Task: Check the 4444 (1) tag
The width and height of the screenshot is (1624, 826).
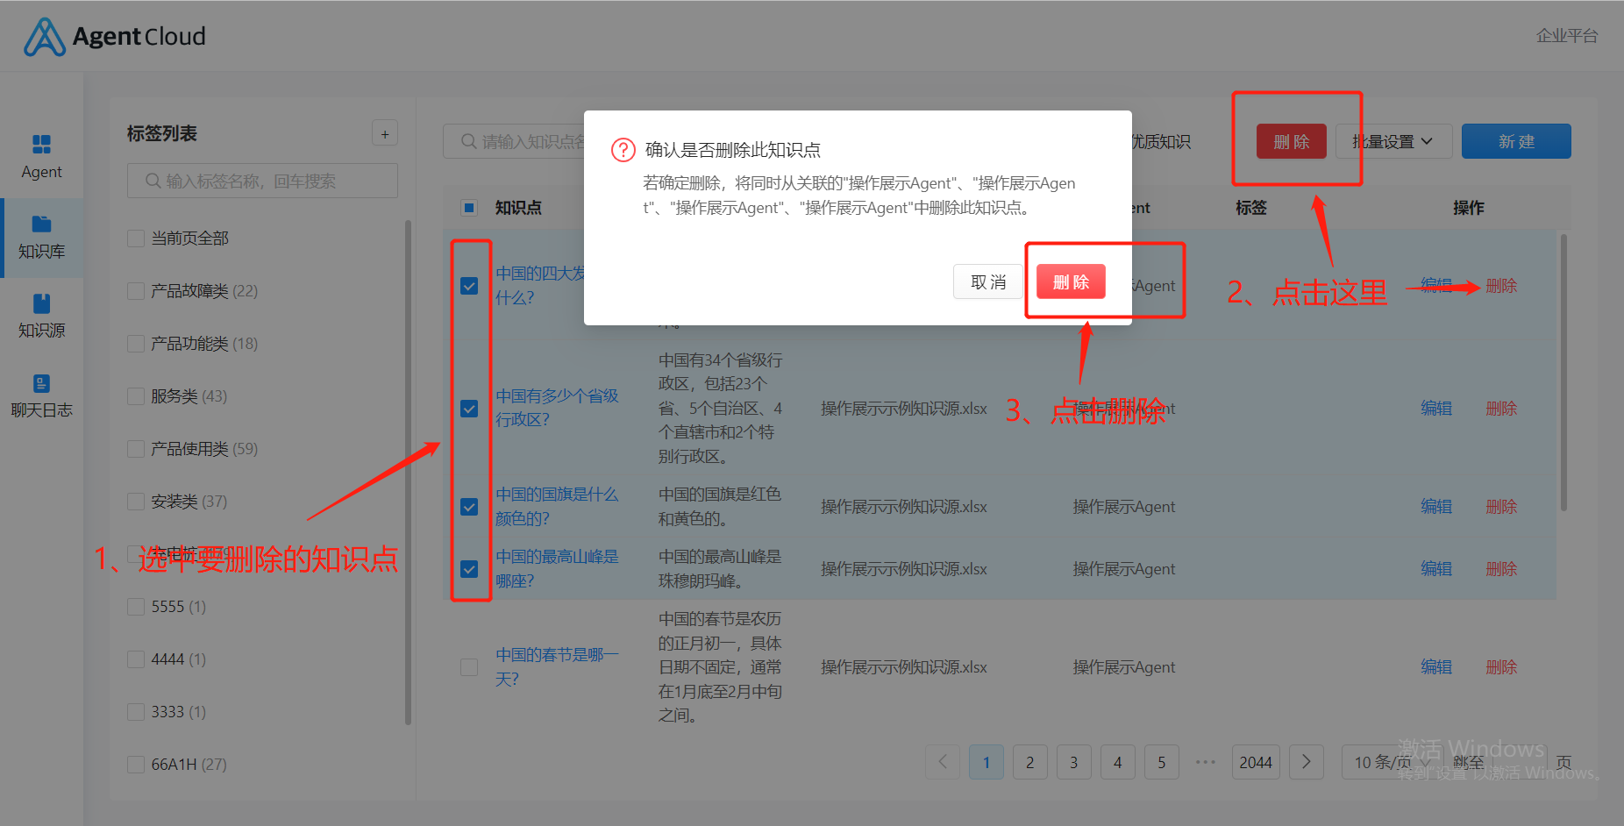Action: [136, 659]
